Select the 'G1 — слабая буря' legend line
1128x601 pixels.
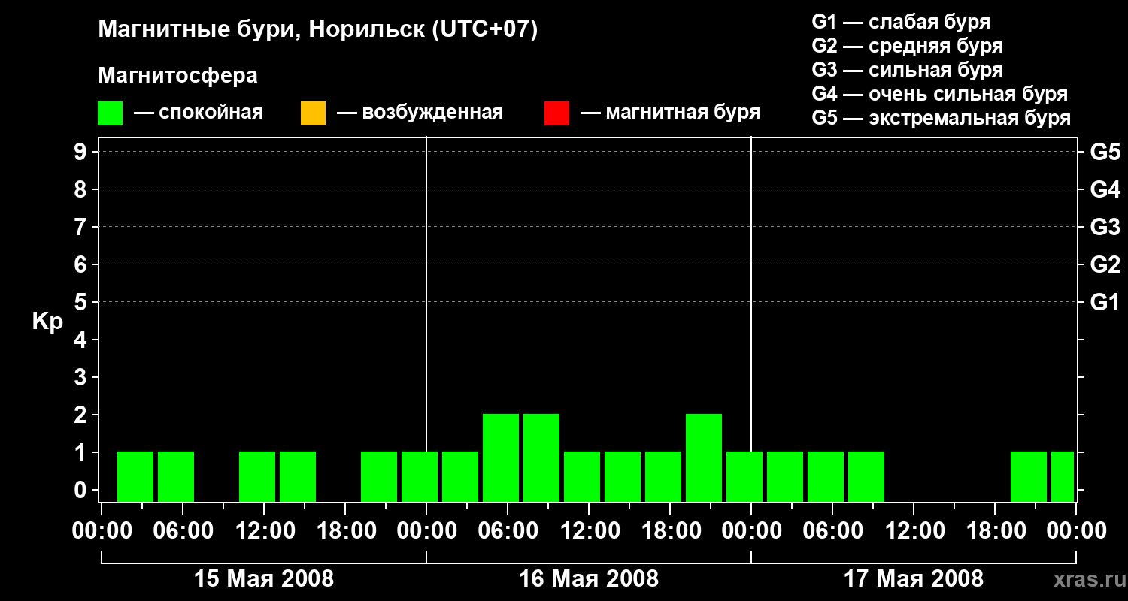click(x=901, y=22)
